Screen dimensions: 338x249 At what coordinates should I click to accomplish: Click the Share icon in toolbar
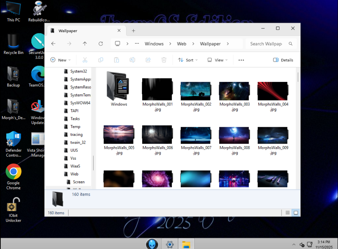pyautogui.click(x=148, y=60)
